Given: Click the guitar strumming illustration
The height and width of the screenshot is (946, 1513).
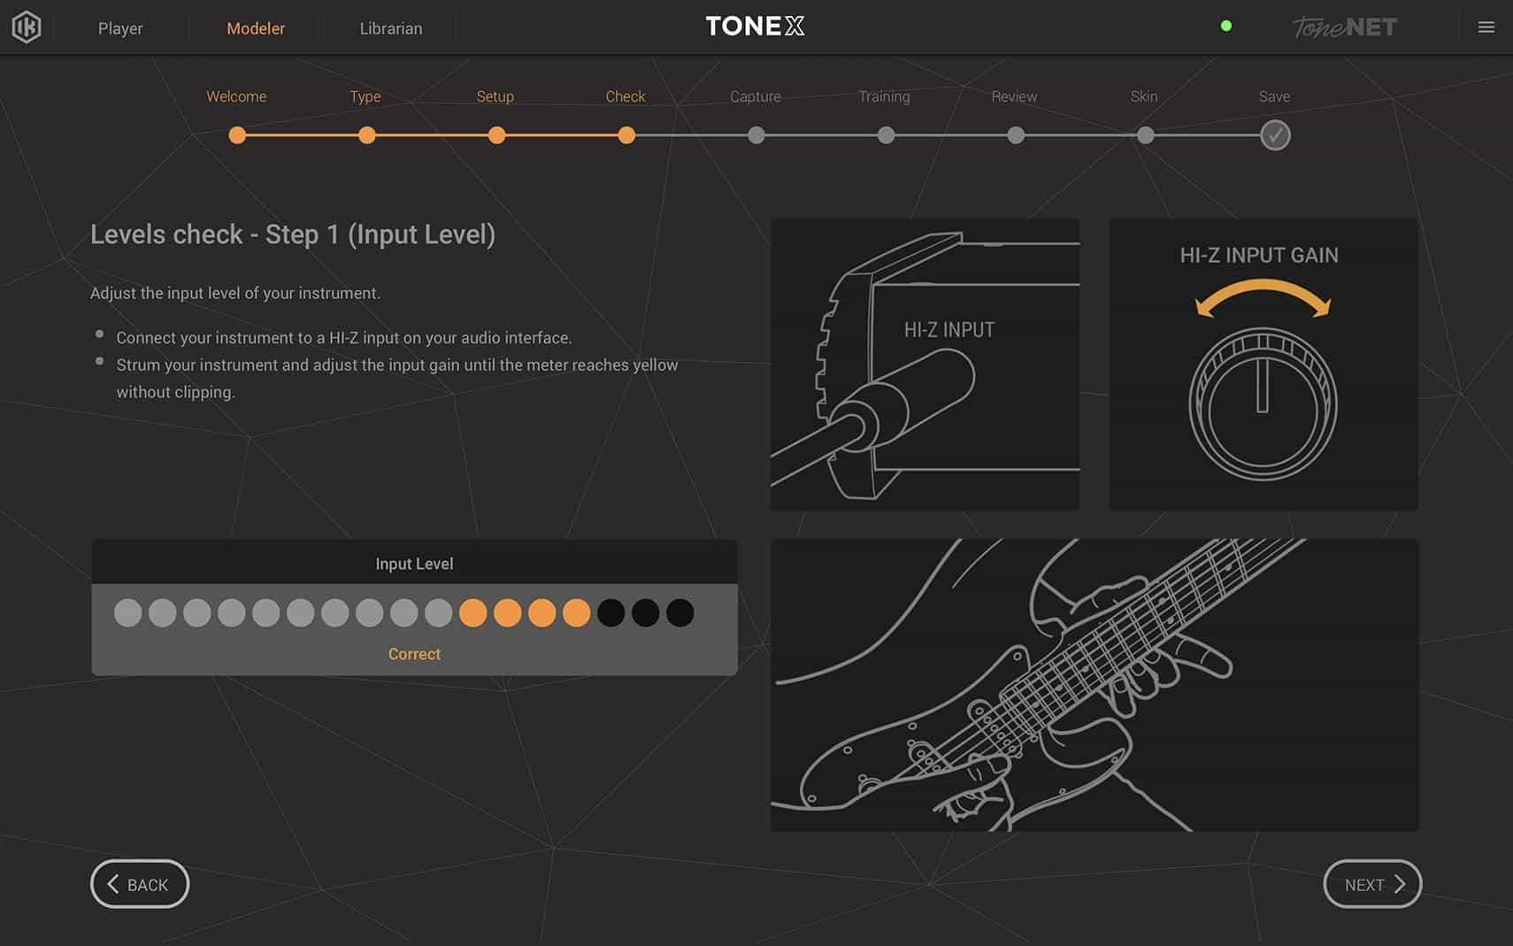Looking at the screenshot, I should pyautogui.click(x=1094, y=685).
